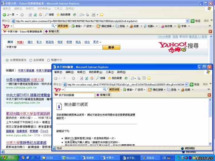The image size is (215, 161).
Task: Click 移至 Go button in front window
Action: click(195, 85)
